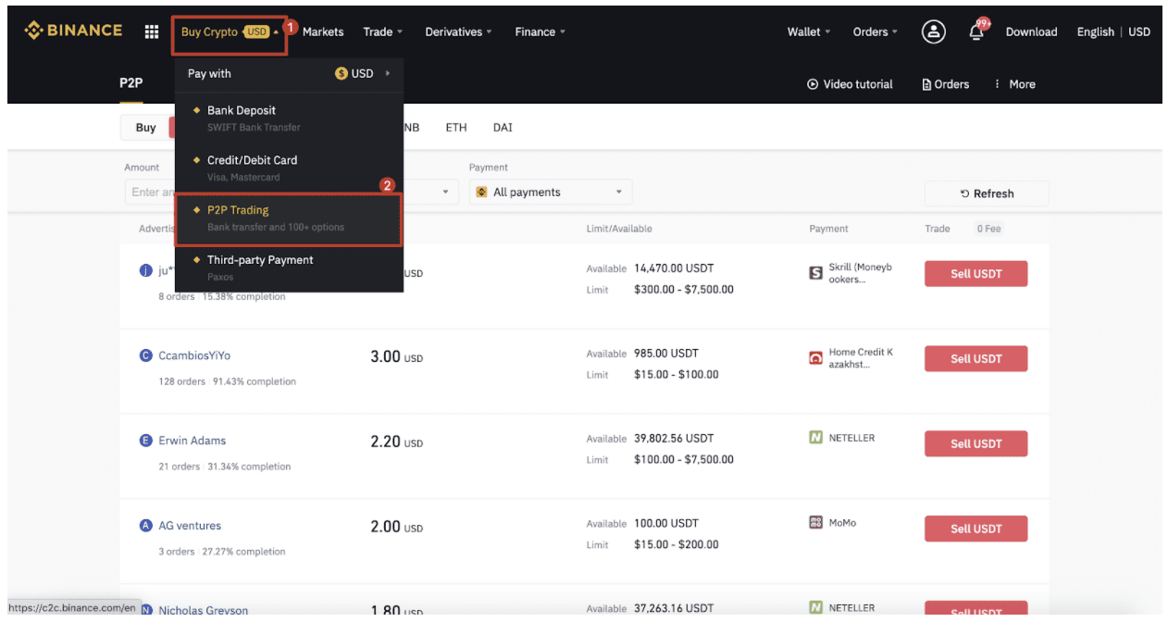Expand the Derivatives menu

click(459, 31)
